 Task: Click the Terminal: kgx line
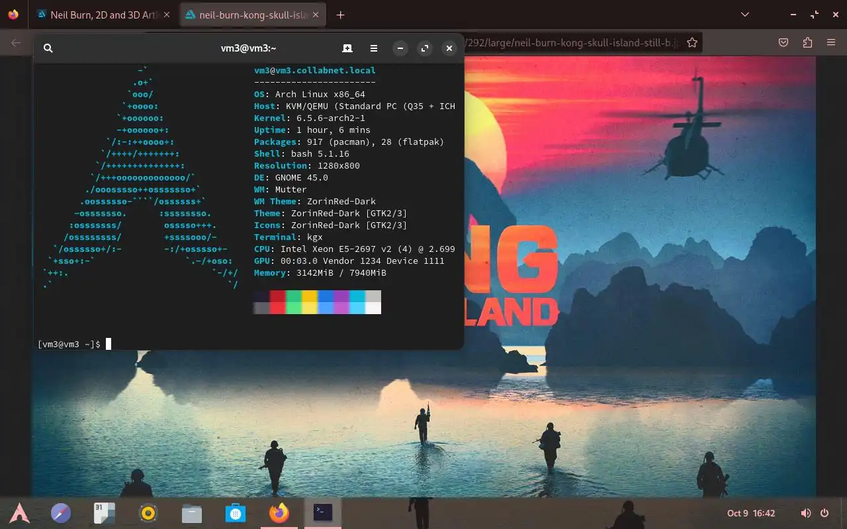pyautogui.click(x=289, y=237)
